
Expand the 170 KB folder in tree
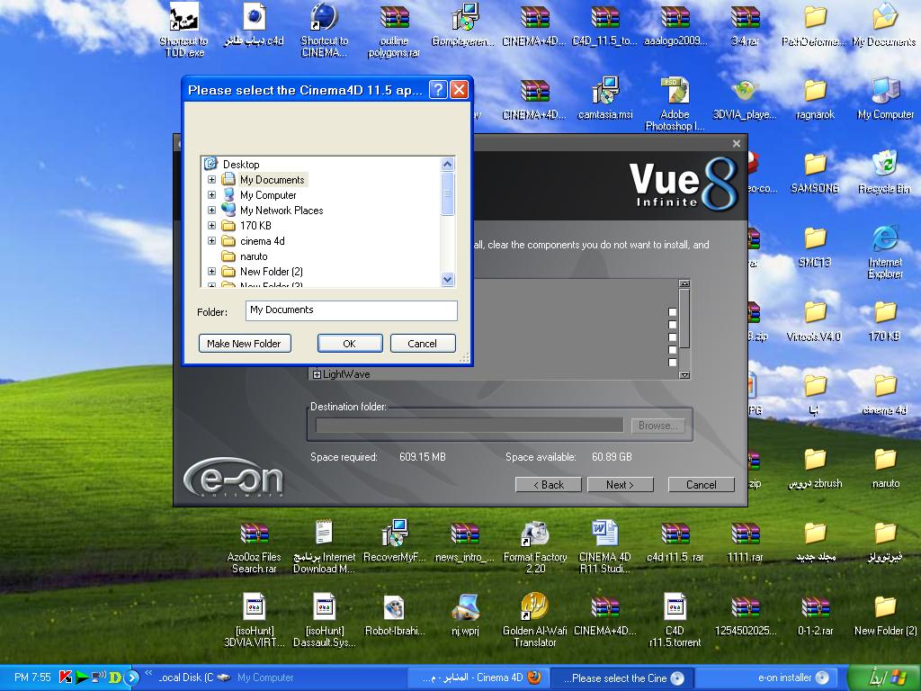point(211,225)
